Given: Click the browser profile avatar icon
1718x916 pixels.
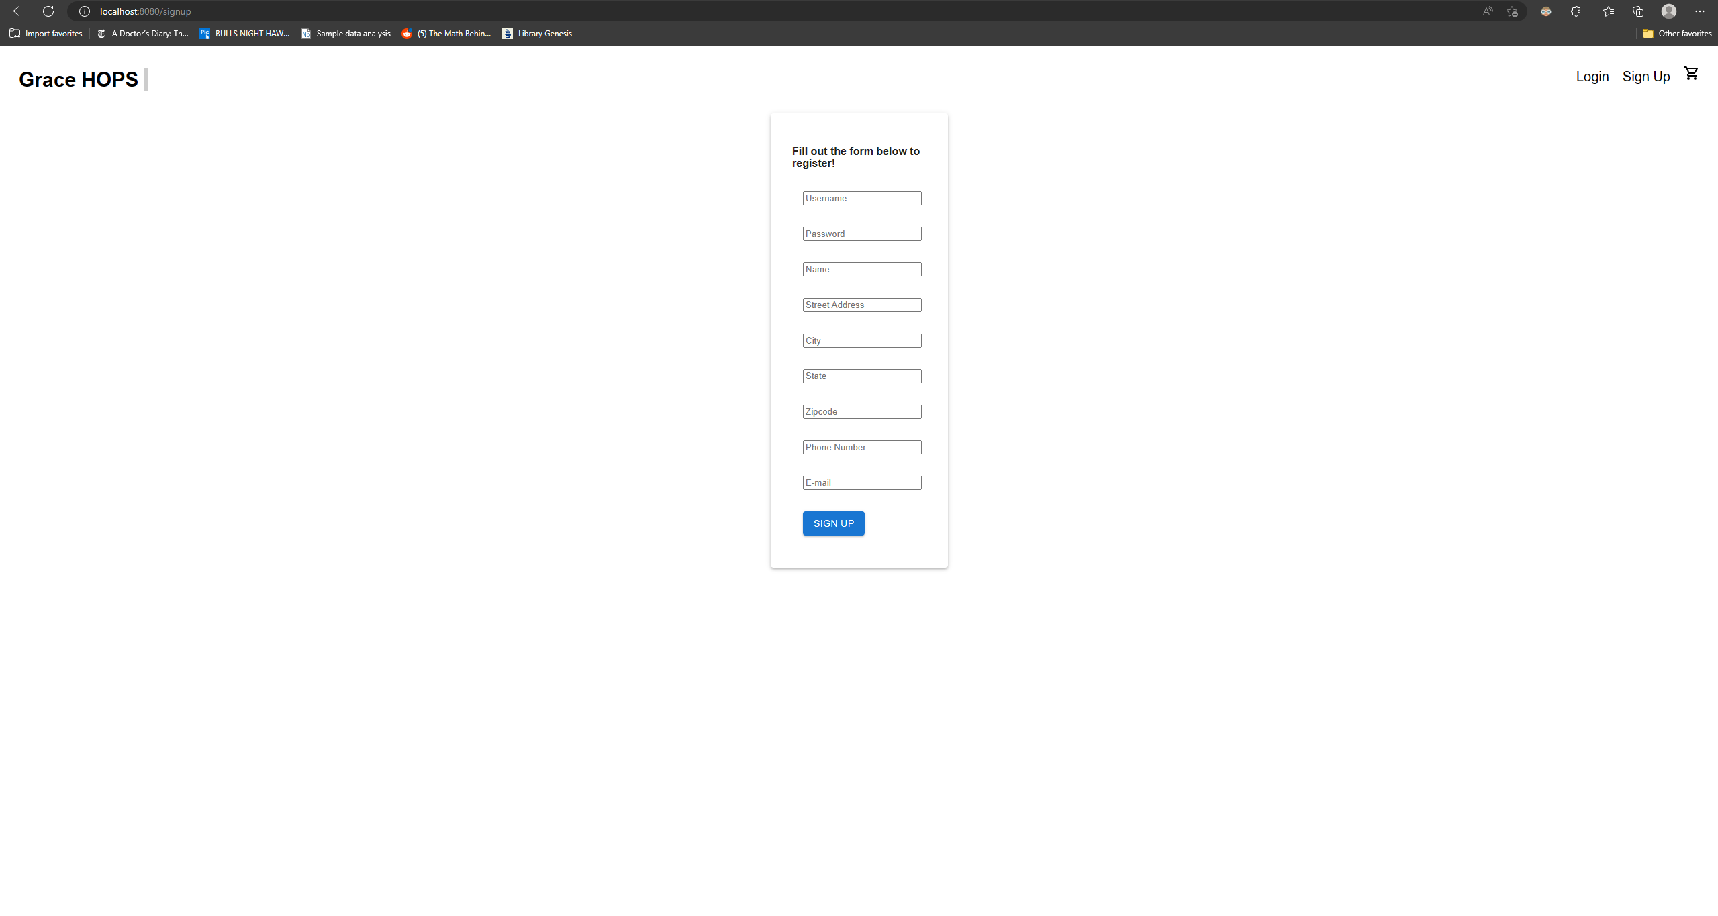Looking at the screenshot, I should pos(1668,11).
